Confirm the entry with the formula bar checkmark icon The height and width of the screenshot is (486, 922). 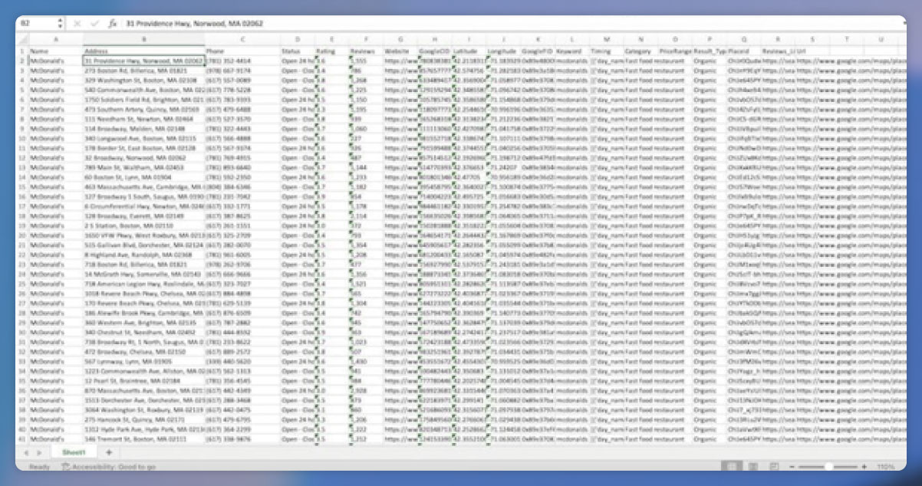(x=94, y=24)
